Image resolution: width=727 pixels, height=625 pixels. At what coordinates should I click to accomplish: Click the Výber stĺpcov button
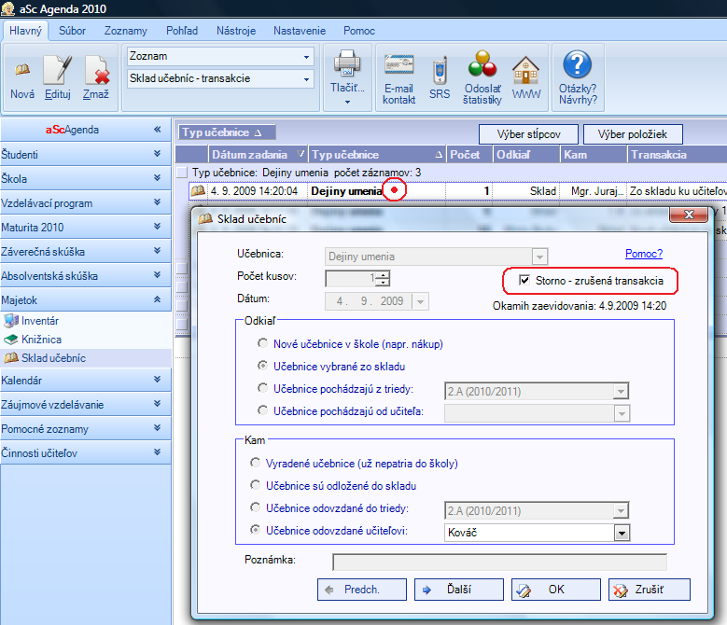coord(528,134)
